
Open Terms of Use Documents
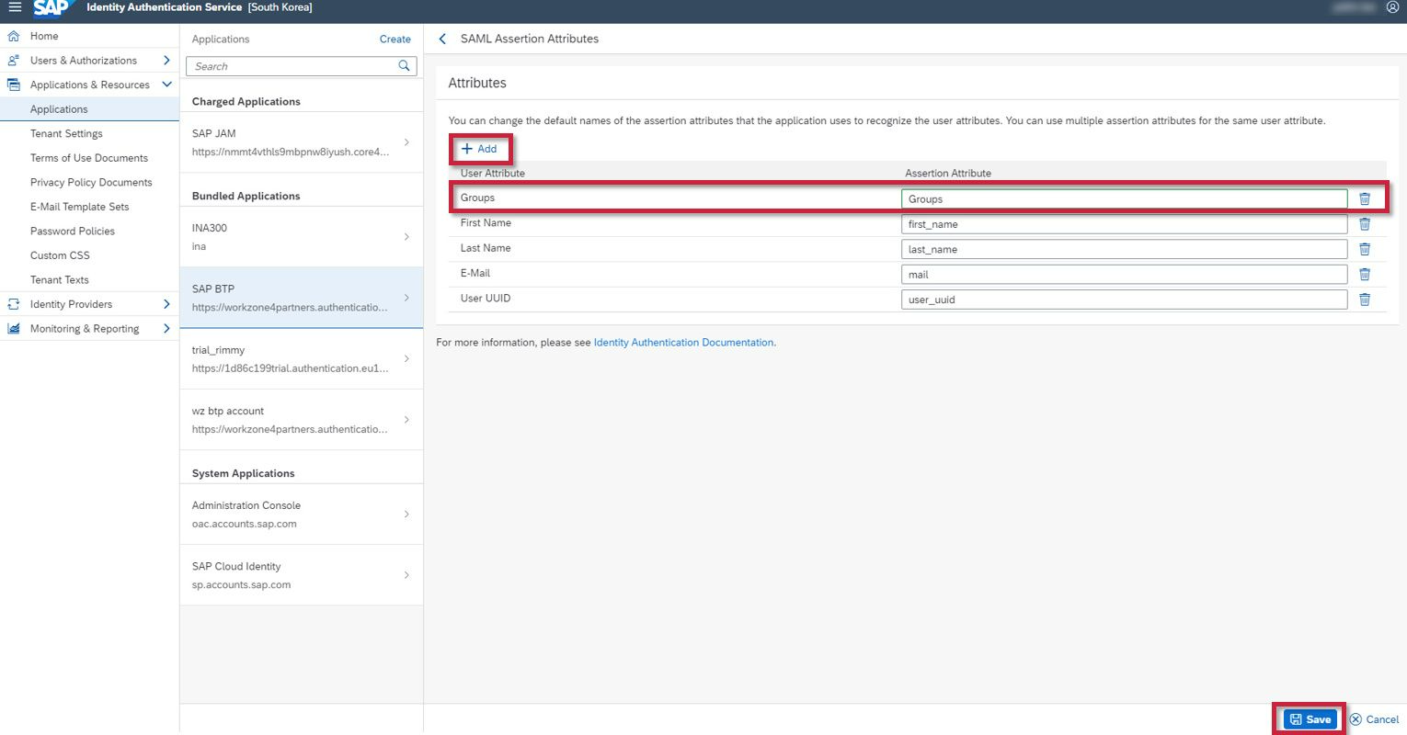pos(88,158)
